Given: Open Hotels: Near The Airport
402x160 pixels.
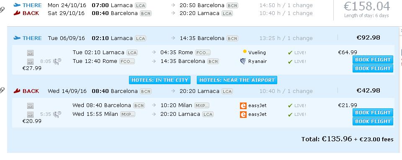Looking at the screenshot, I should (x=237, y=80).
